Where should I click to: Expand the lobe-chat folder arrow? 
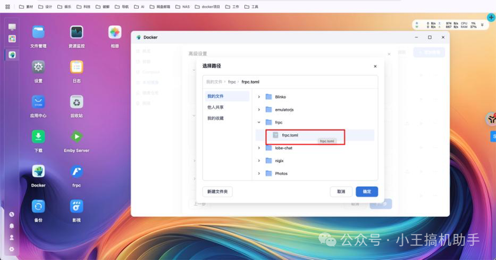coord(259,148)
